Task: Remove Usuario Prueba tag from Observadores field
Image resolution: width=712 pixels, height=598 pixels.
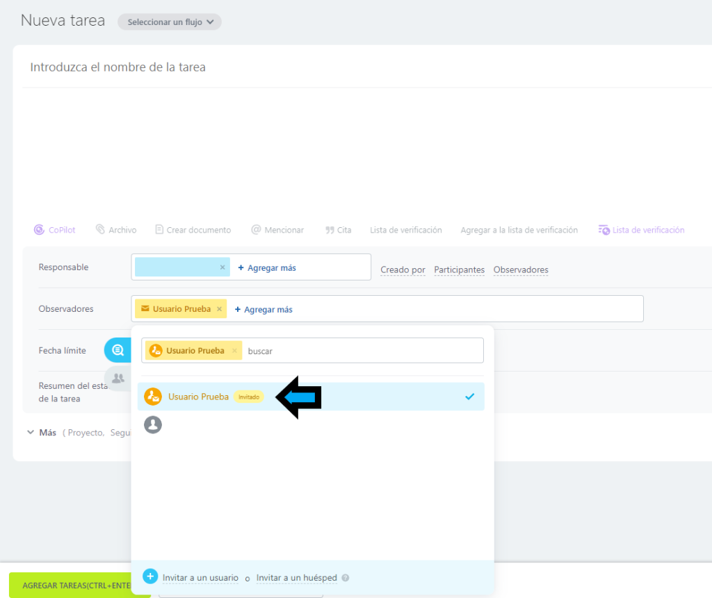Action: click(220, 309)
